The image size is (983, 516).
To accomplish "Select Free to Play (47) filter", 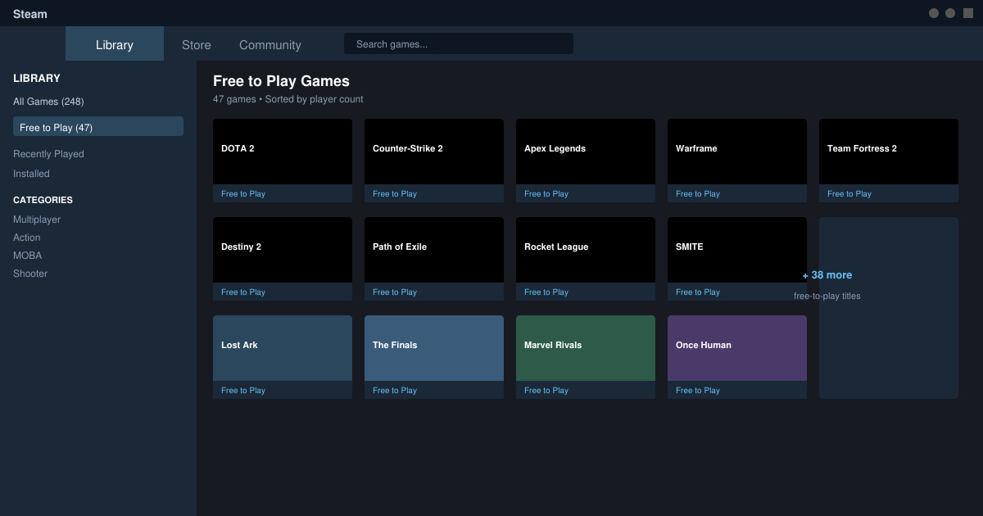I will point(98,127).
